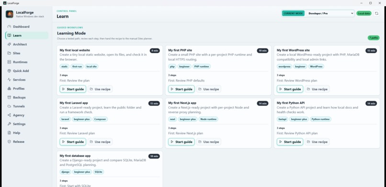Click the local site tag

tap(91, 67)
